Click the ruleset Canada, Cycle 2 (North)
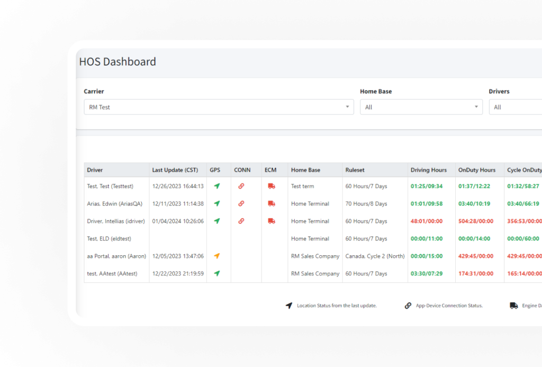 375,256
